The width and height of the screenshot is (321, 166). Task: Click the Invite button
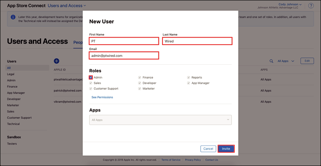pos(226,149)
